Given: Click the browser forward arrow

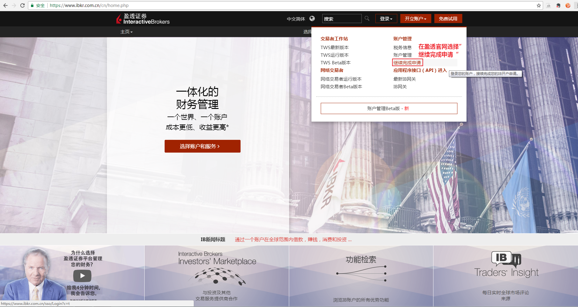Looking at the screenshot, I should click(x=14, y=5).
